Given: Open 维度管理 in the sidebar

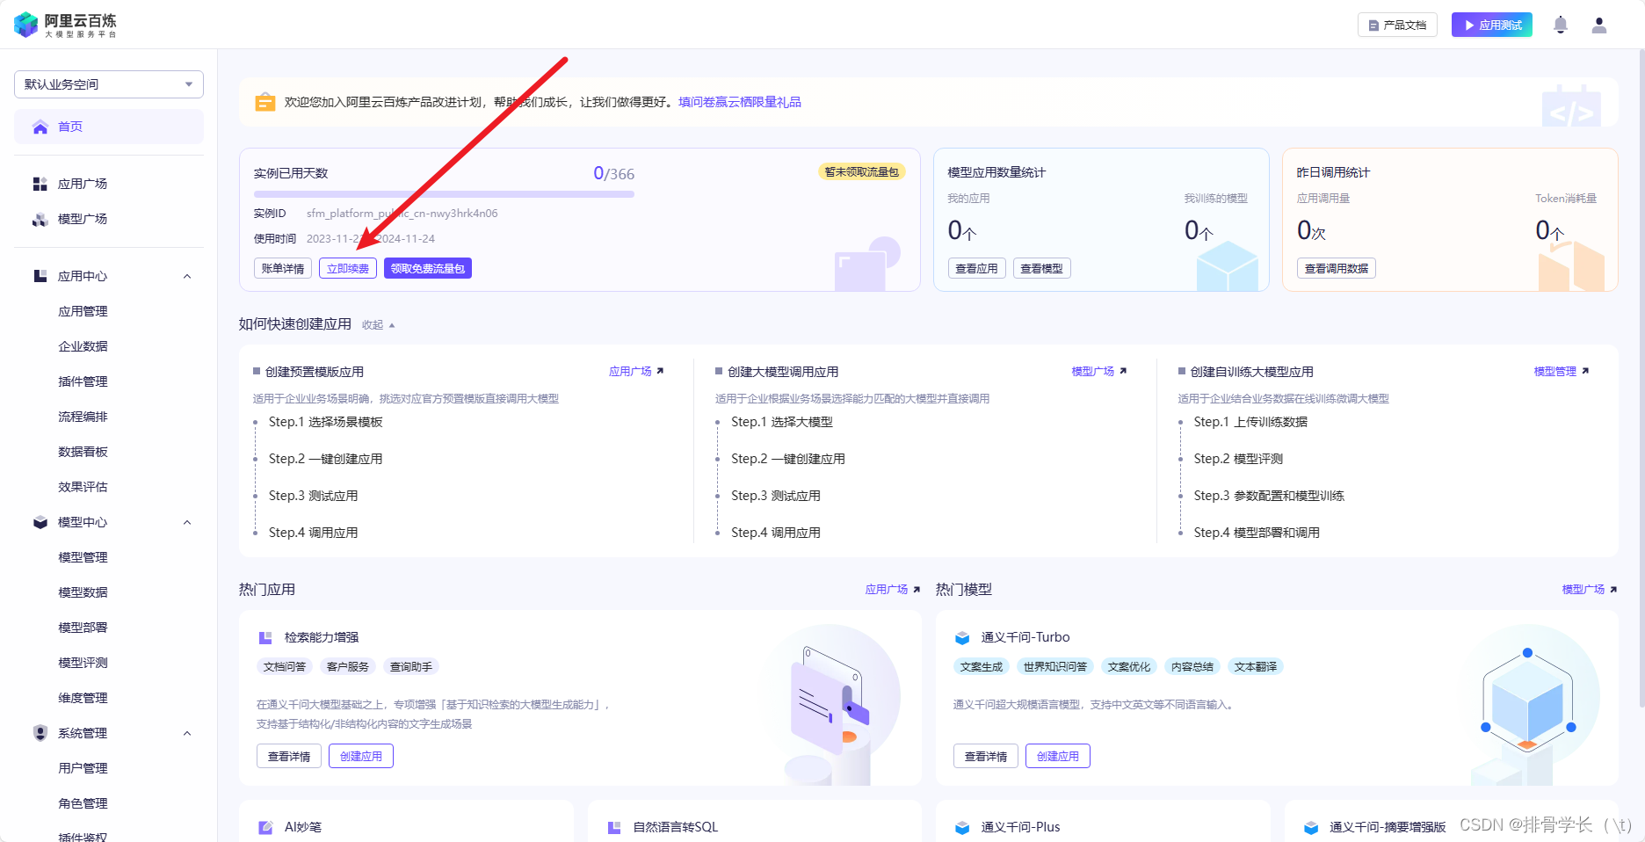Looking at the screenshot, I should click(x=83, y=698).
